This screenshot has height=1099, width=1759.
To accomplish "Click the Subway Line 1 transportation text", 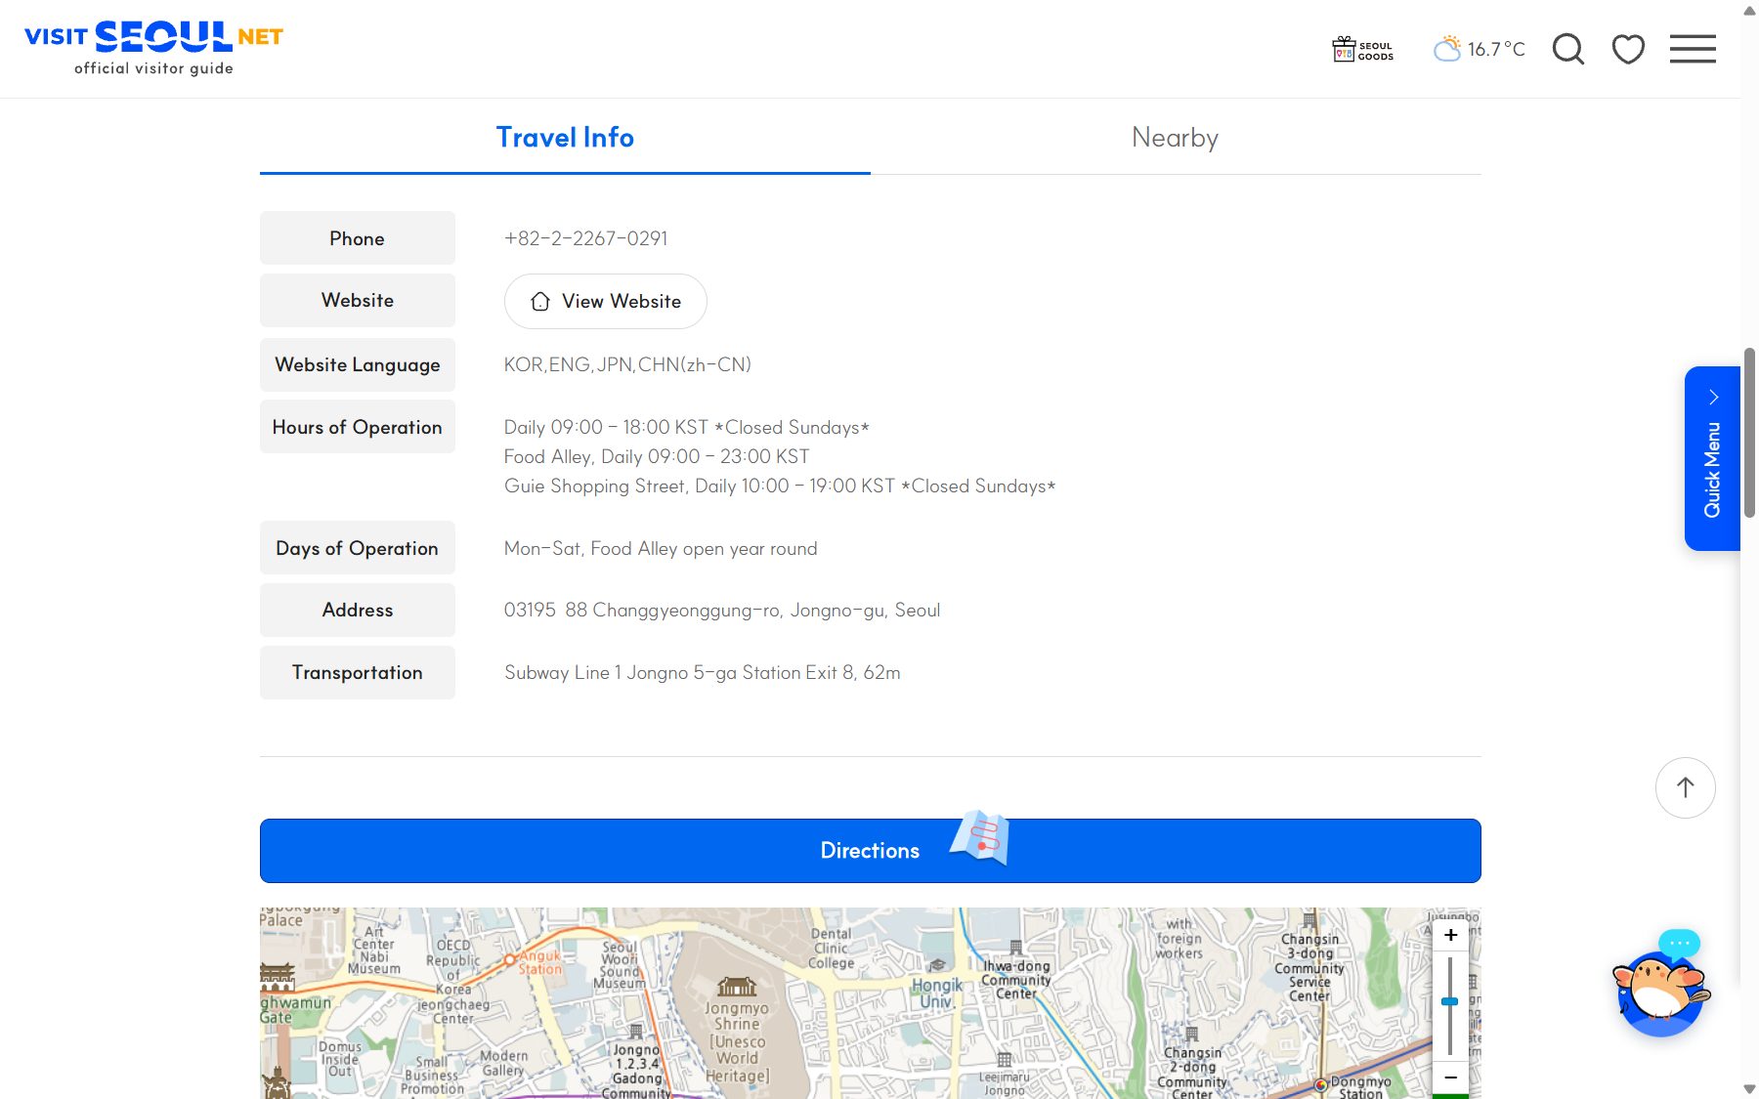I will 703,673.
